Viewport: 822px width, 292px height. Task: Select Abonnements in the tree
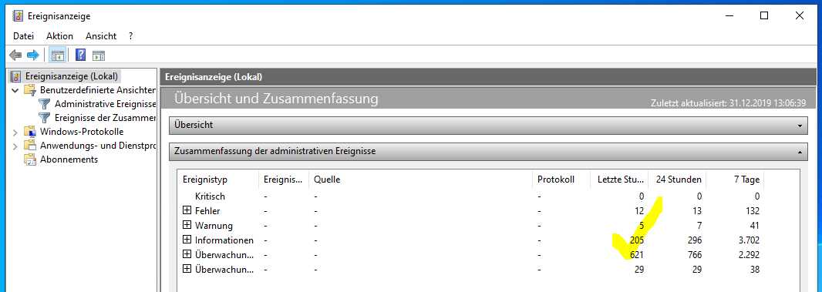tap(69, 159)
